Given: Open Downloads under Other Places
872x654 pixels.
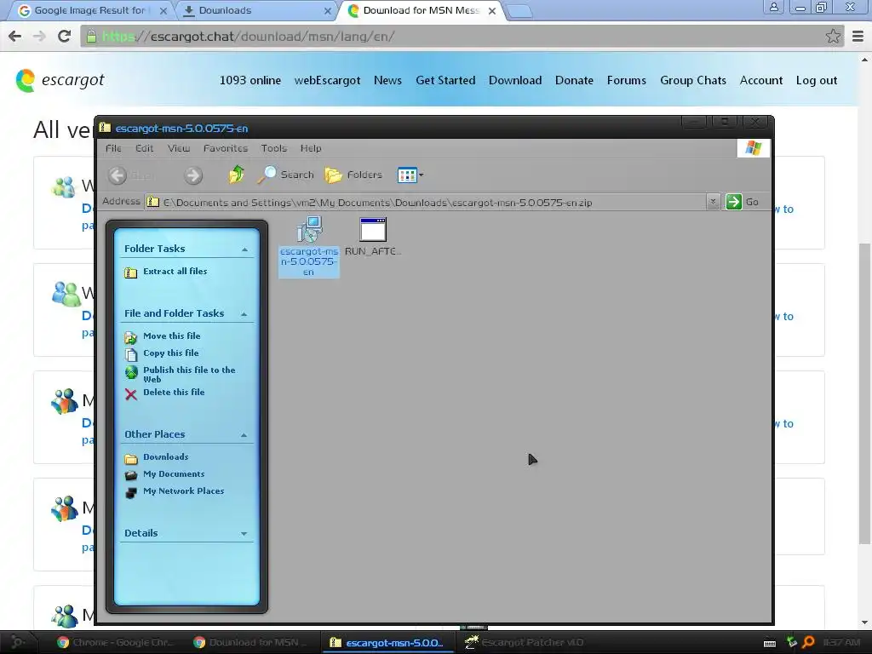Looking at the screenshot, I should tap(165, 457).
